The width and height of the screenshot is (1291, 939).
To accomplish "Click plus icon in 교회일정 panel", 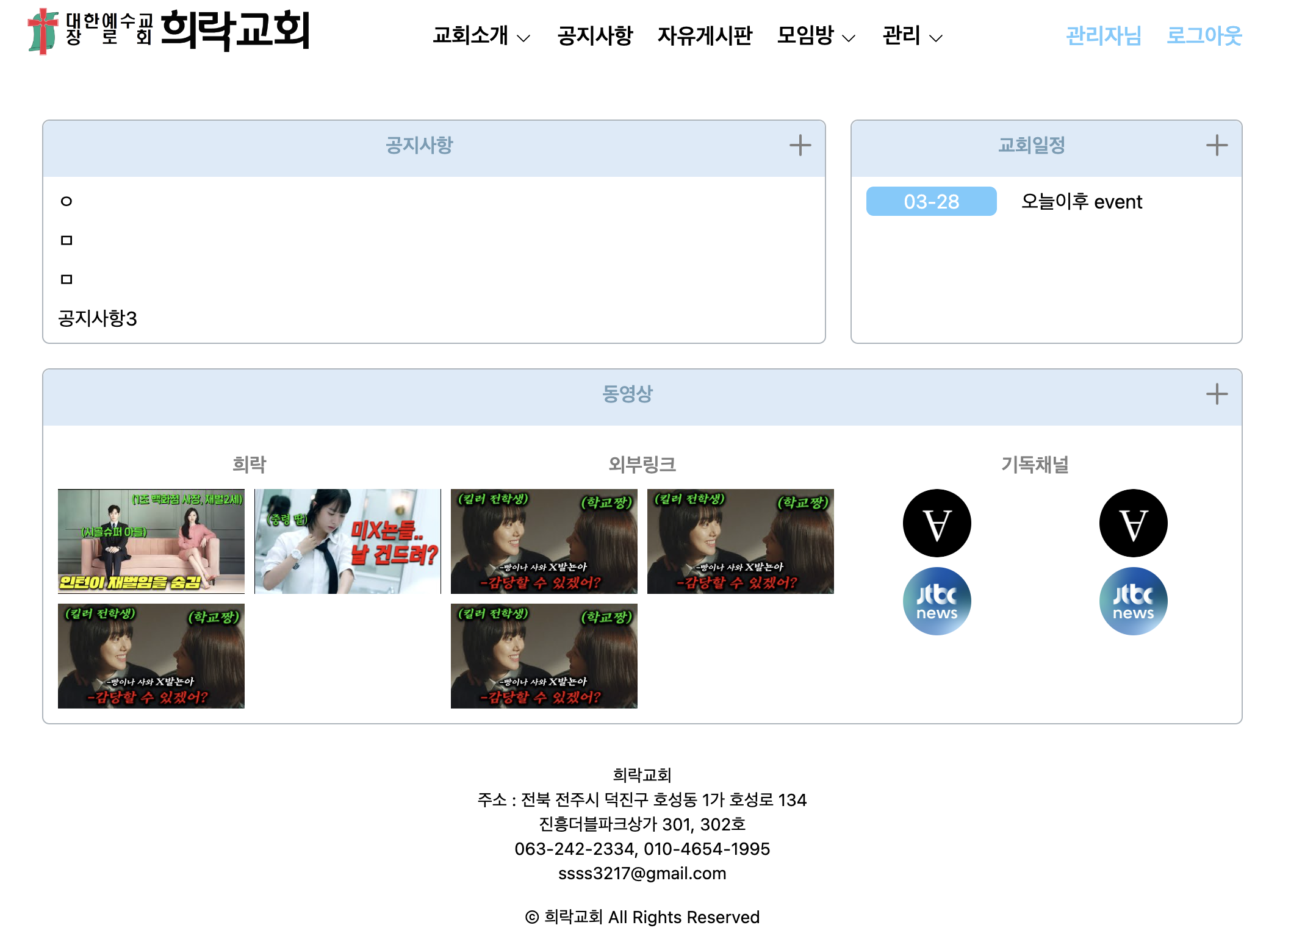I will coord(1216,145).
